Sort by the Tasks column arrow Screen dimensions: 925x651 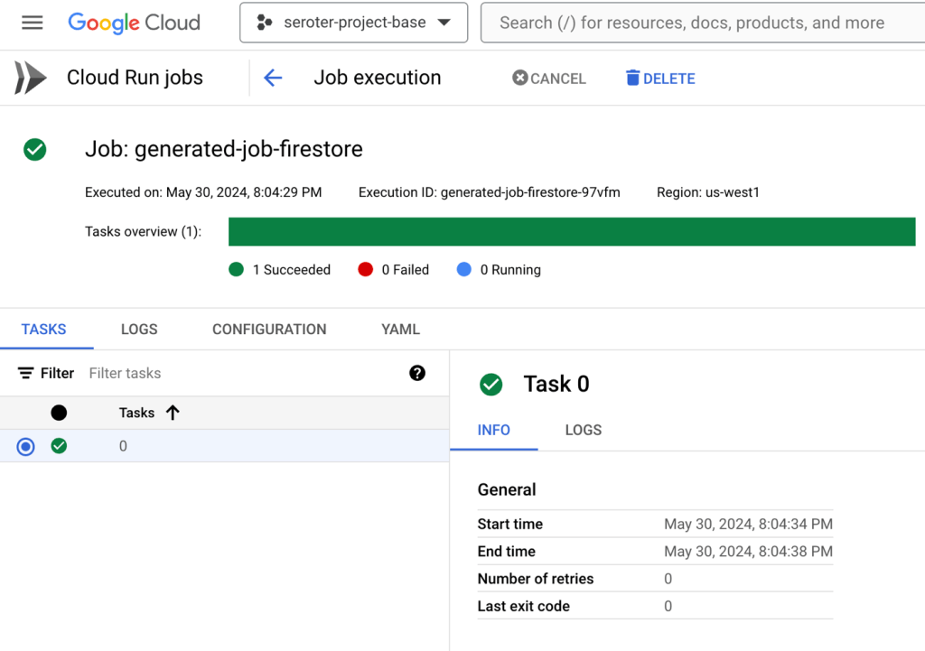tap(173, 413)
